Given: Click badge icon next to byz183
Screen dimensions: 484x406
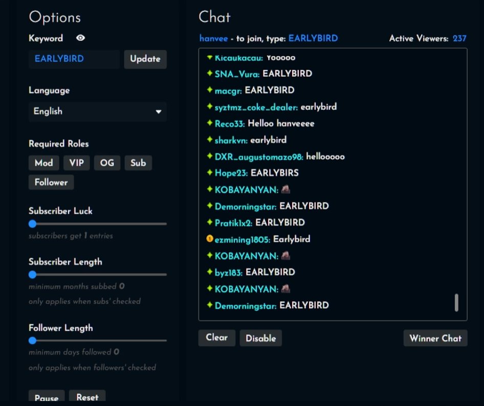Looking at the screenshot, I should (x=210, y=272).
